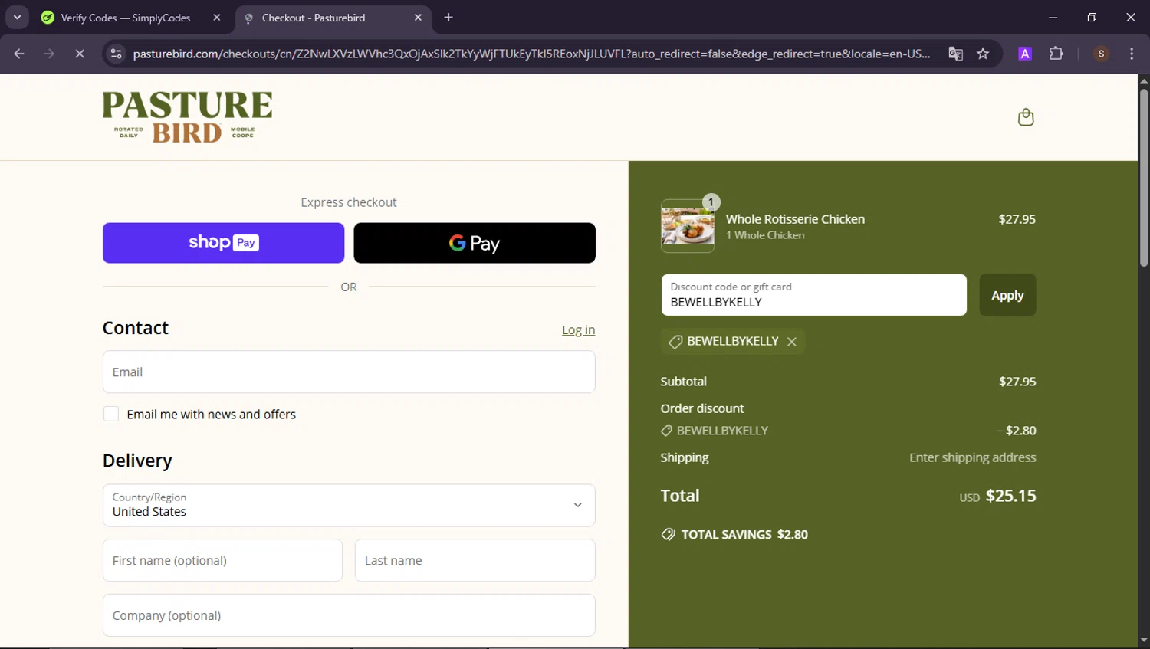Click the Enter shipping address text
The height and width of the screenshot is (649, 1150).
click(x=972, y=457)
